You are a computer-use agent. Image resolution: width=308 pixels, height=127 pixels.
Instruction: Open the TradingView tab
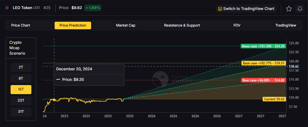[286, 25]
